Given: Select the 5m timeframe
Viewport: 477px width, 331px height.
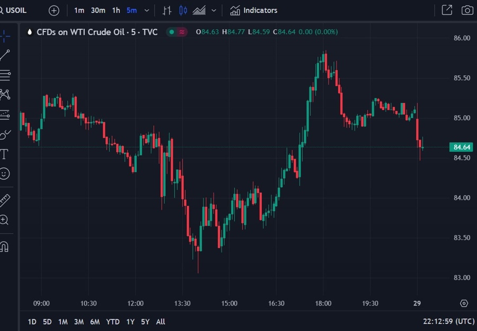Looking at the screenshot, I should 131,11.
